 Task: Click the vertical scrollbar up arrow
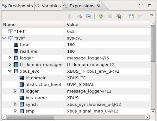click(x=153, y=23)
